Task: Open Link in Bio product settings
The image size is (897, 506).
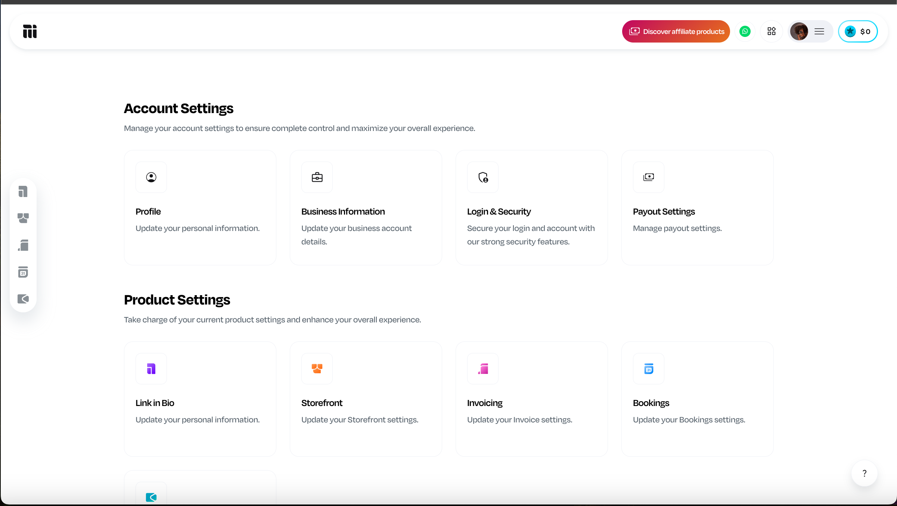Action: click(200, 399)
